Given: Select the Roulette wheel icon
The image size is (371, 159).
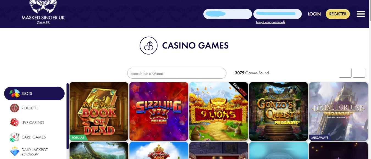Looking at the screenshot, I should coord(15,108).
